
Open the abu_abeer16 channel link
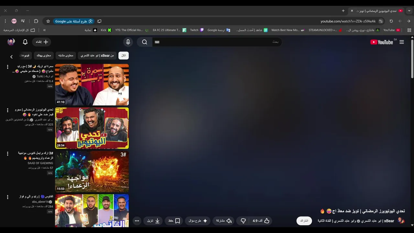(x=40, y=202)
